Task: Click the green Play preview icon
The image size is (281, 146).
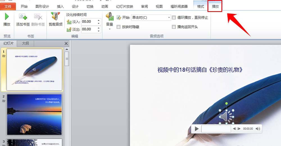Action: 7,17
